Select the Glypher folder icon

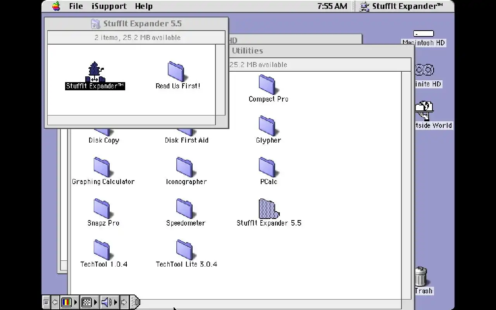tap(267, 126)
